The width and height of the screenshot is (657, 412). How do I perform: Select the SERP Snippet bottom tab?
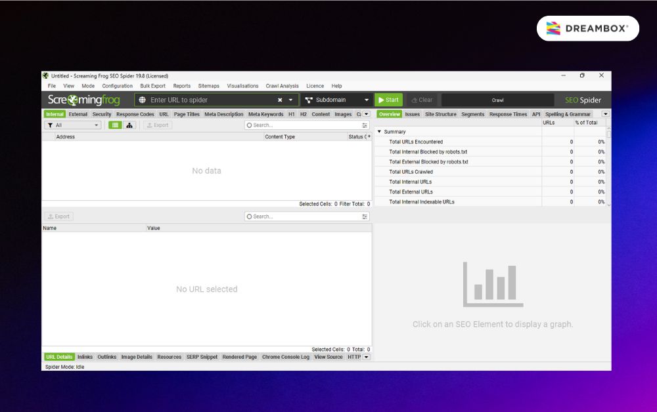[x=202, y=357]
